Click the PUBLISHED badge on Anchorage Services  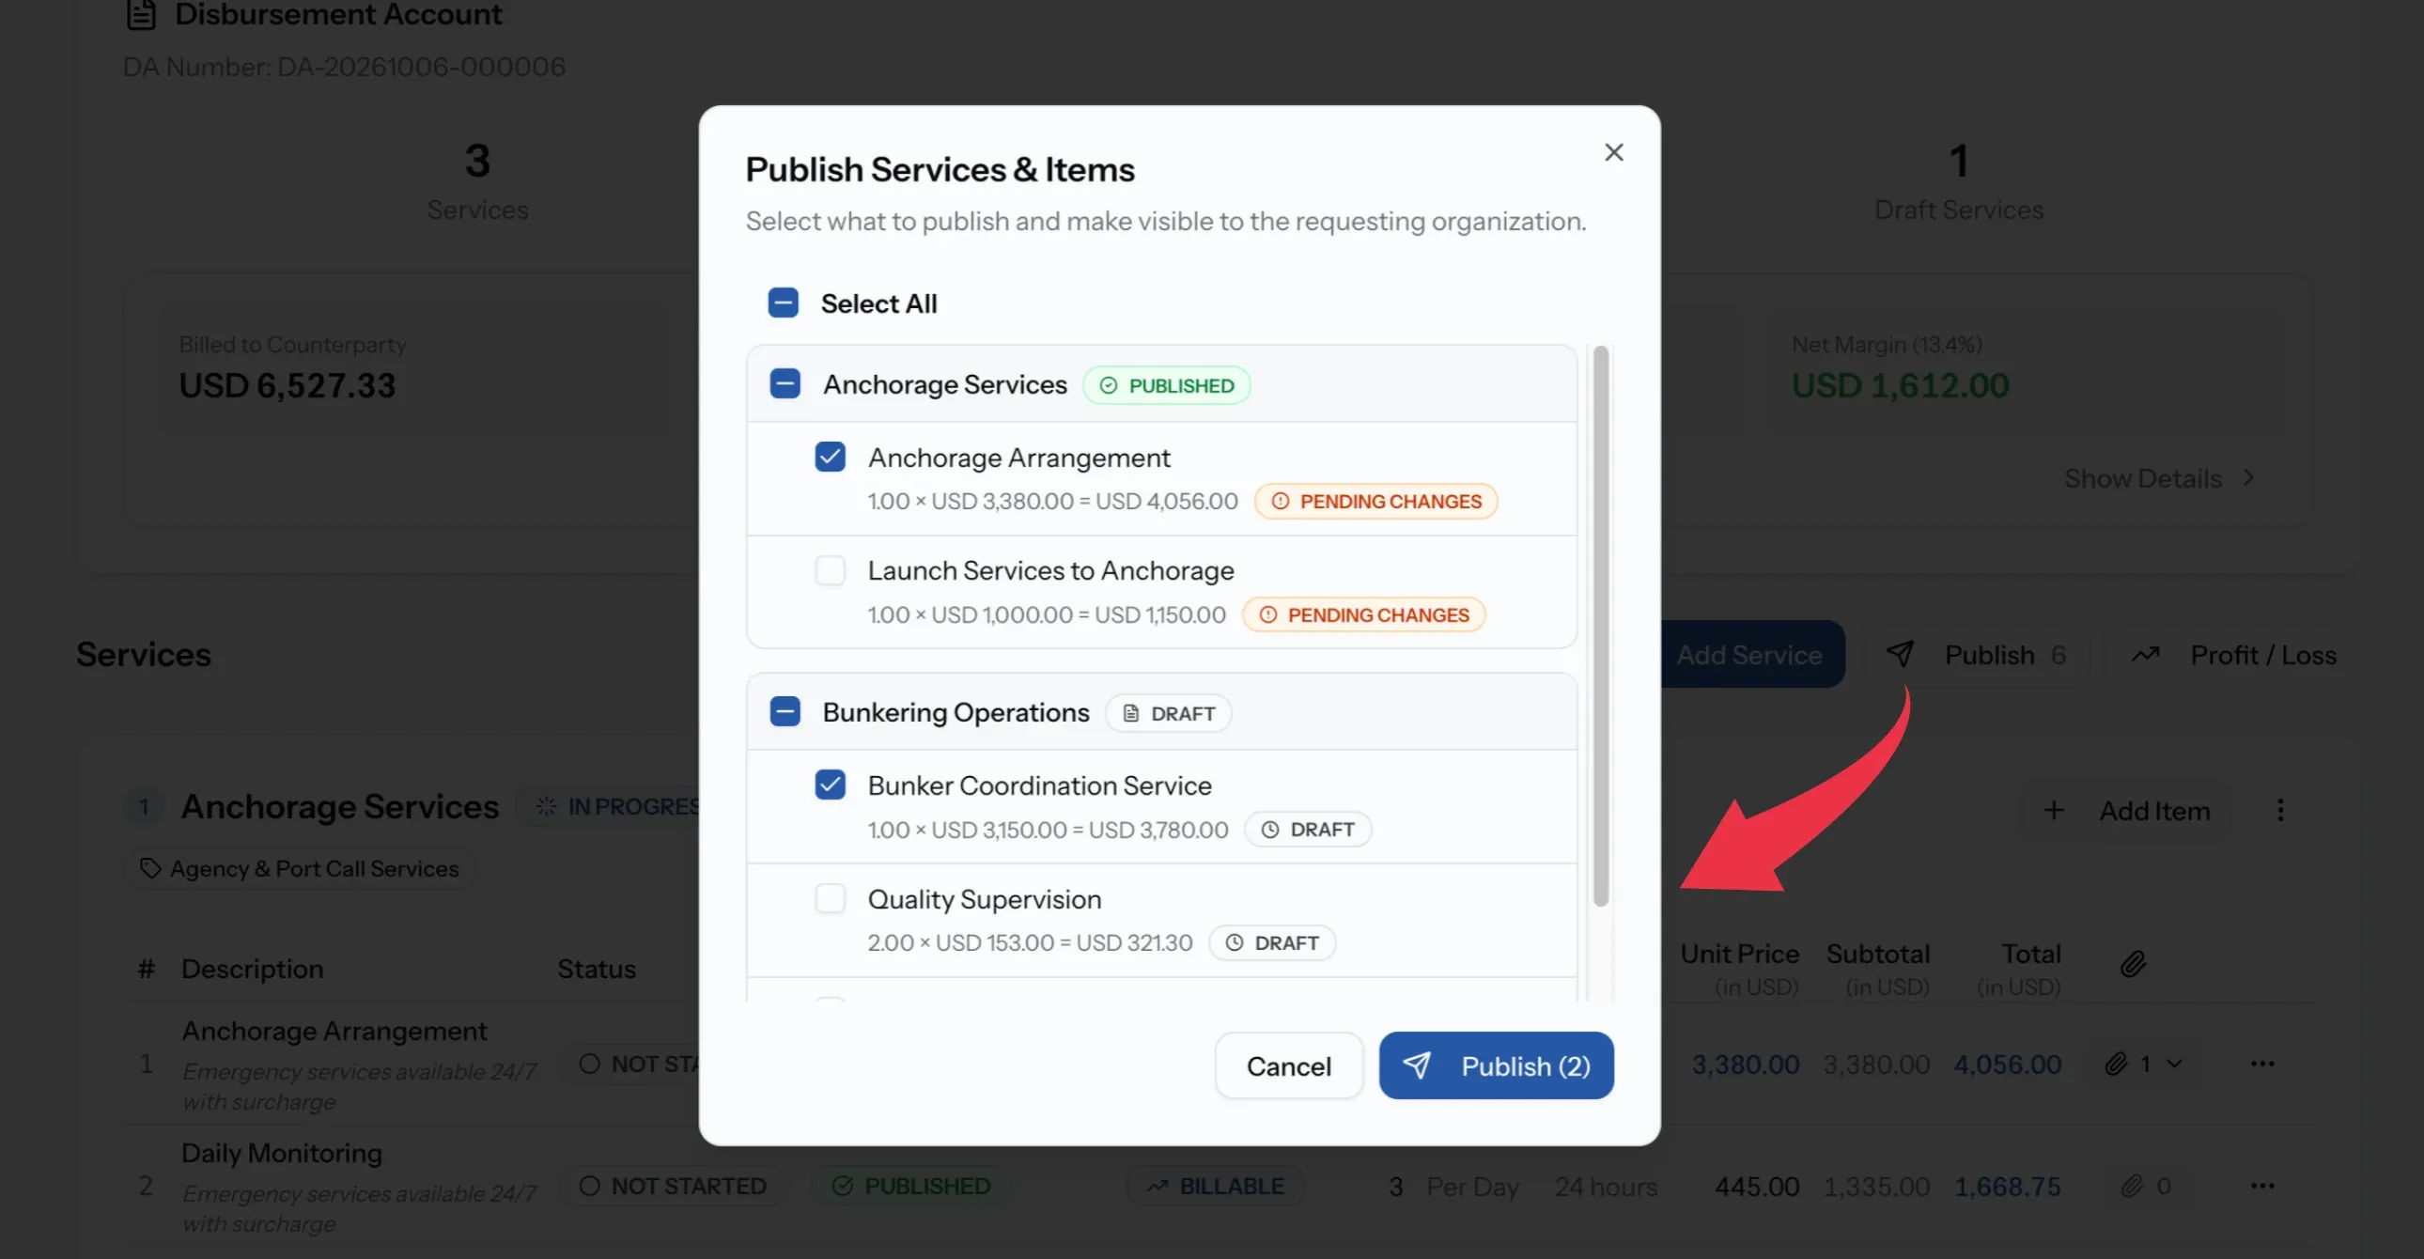(1166, 386)
